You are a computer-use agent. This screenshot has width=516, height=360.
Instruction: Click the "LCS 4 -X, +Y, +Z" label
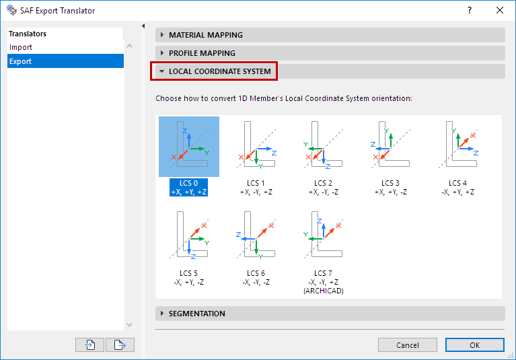pos(457,188)
